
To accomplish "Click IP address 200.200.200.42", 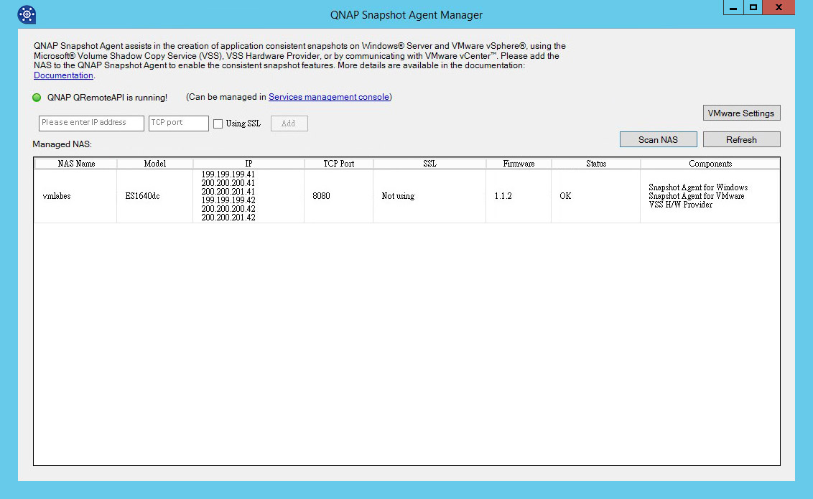I will [x=228, y=209].
